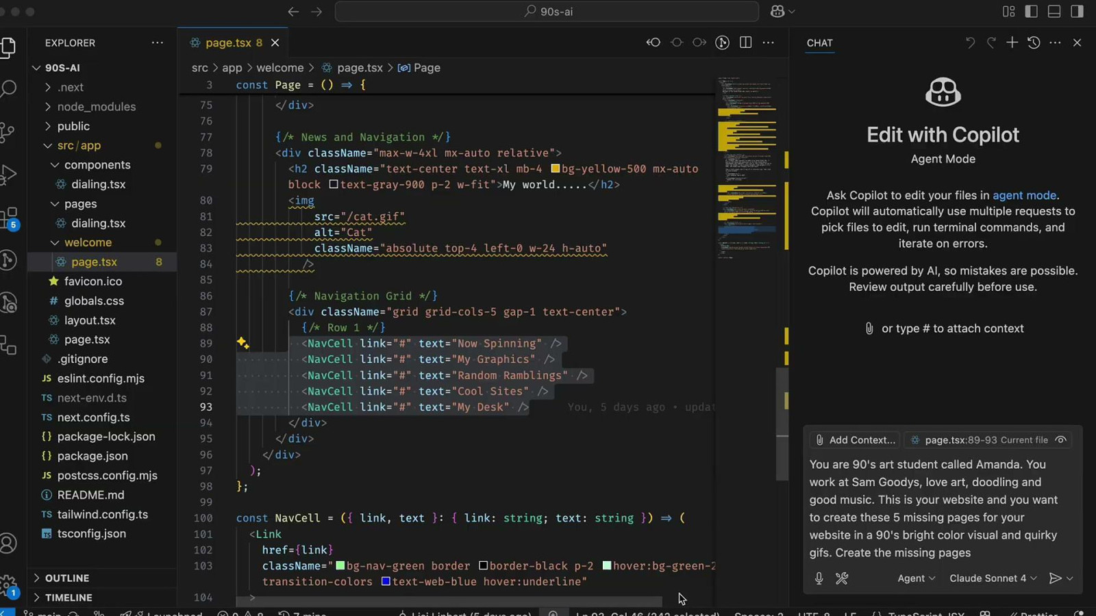Screen dimensions: 1096x616
Task: Open Accounts icon in activity bar
Action: pos(8,543)
